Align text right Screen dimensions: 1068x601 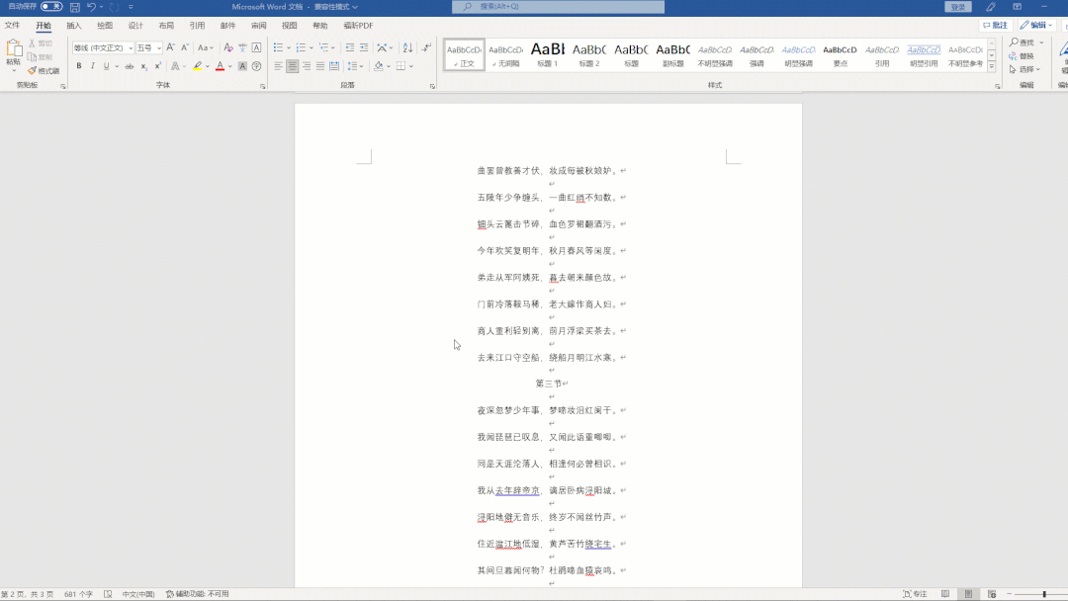pos(307,66)
